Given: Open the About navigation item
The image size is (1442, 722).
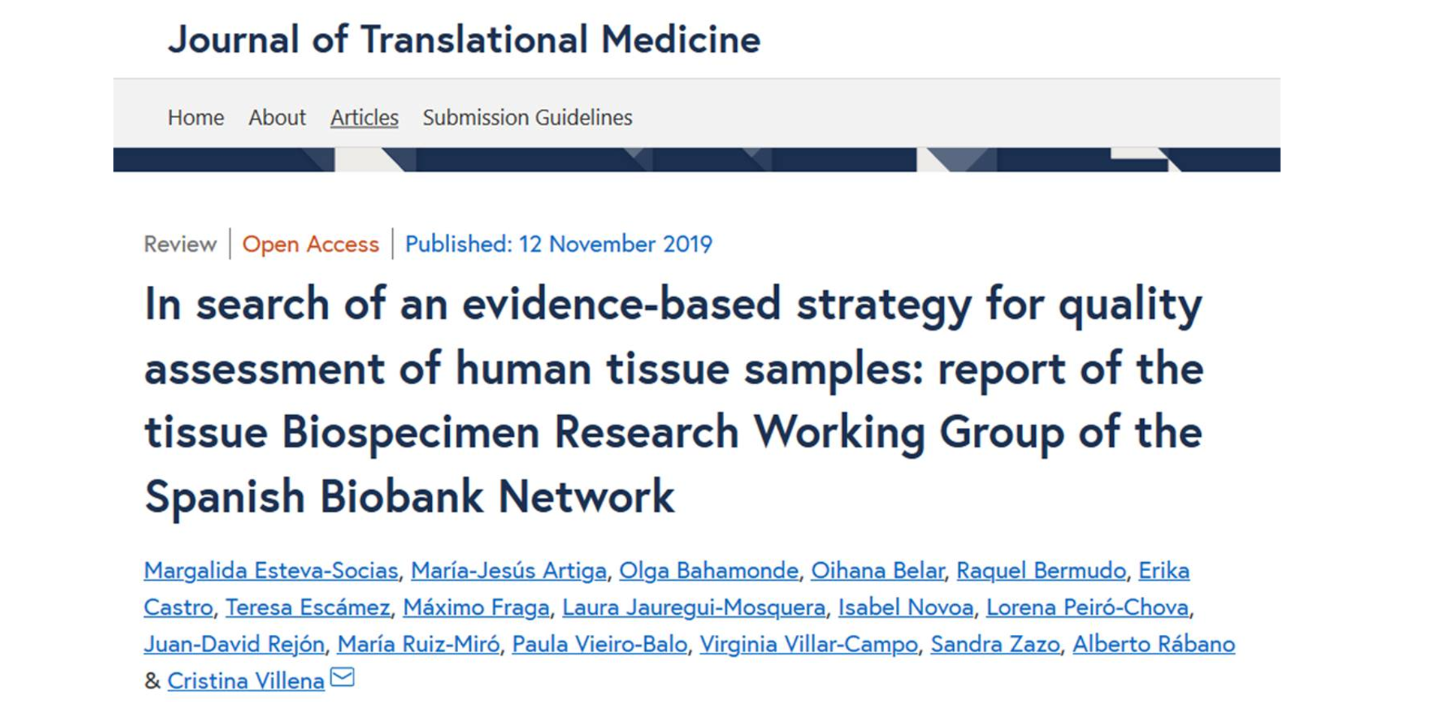Looking at the screenshot, I should point(277,118).
